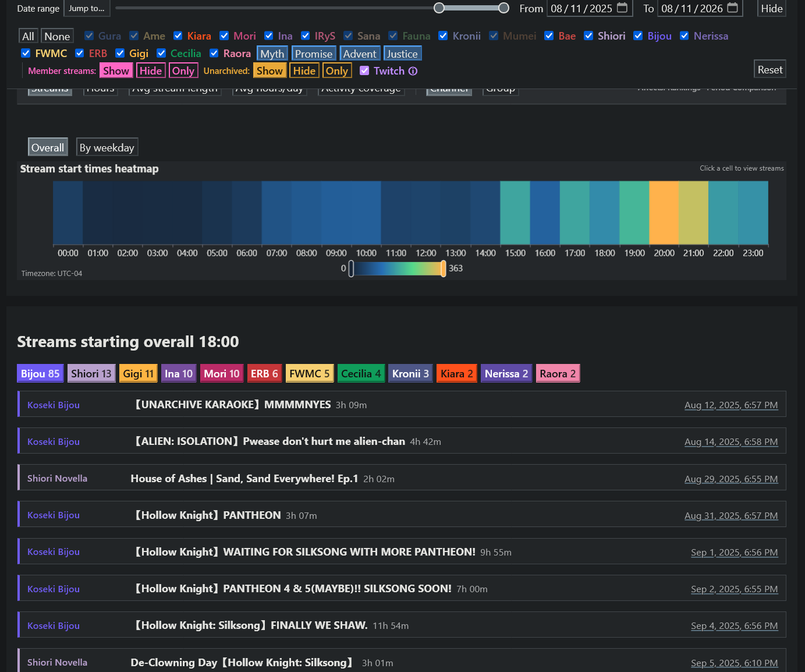Image resolution: width=805 pixels, height=672 pixels.
Task: Open the Sep 4, 2025, 6:56 PM stream link
Action: (735, 626)
